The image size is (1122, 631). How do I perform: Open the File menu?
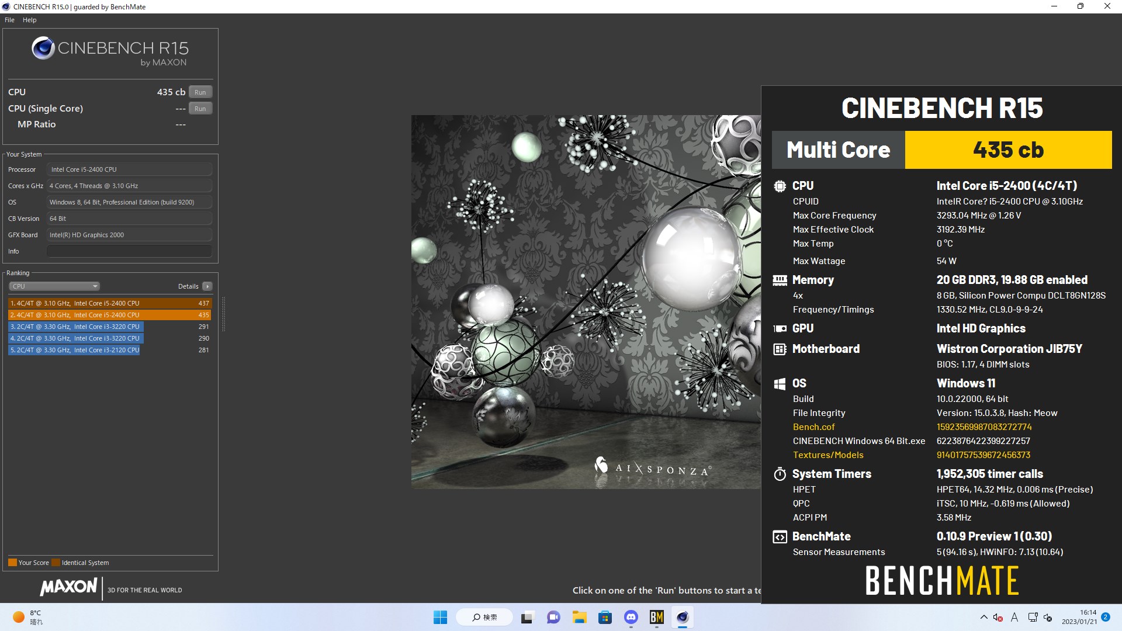tap(9, 20)
